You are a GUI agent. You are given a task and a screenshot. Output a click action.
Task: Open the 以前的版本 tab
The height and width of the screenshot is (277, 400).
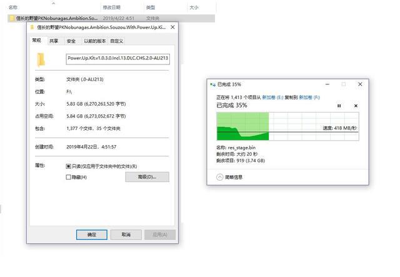point(94,41)
